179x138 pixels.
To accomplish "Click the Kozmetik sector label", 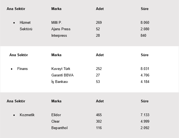I will click(27, 115).
